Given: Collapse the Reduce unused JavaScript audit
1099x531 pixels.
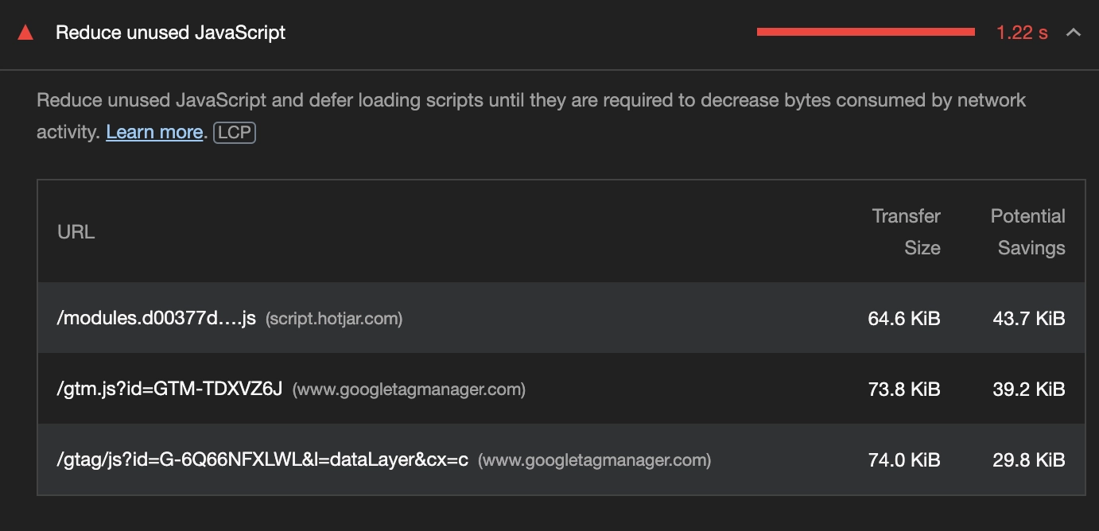Looking at the screenshot, I should [x=1074, y=33].
